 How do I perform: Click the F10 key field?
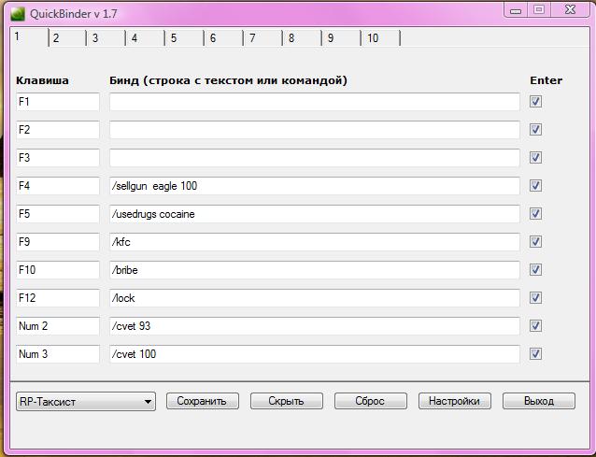click(58, 270)
